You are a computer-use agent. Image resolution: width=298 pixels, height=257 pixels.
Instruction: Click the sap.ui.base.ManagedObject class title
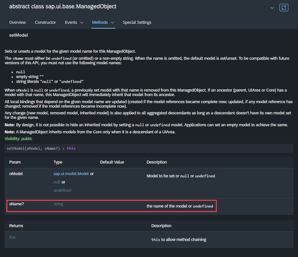click(x=63, y=6)
